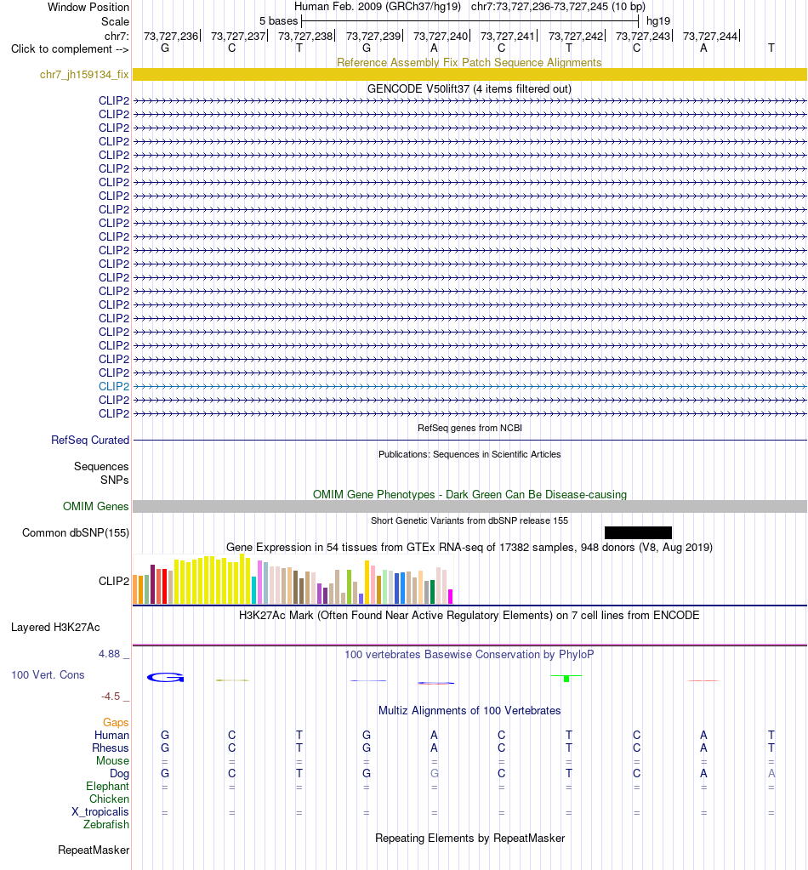Screen dimensions: 808x870
Task: Open Short Genetic Variants from dbSNP release 155
Action: [469, 520]
